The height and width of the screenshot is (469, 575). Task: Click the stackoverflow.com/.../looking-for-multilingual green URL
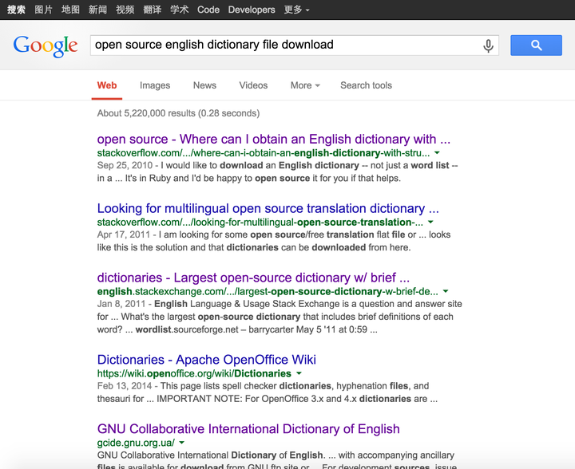[260, 223]
